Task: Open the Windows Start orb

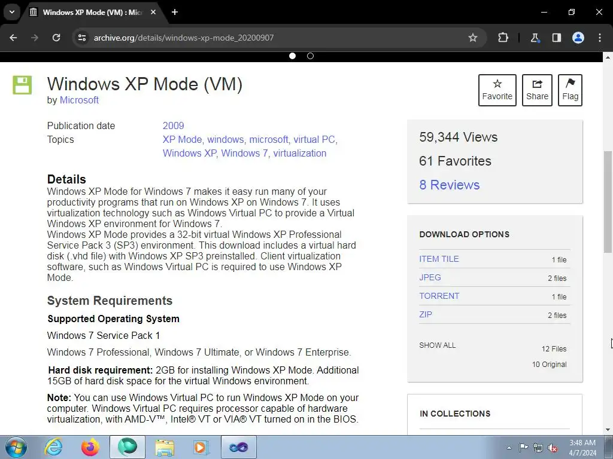Action: 16,447
